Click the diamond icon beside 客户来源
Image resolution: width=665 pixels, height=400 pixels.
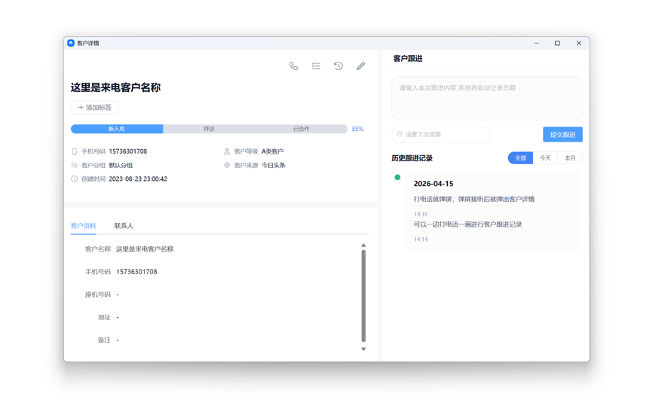227,165
